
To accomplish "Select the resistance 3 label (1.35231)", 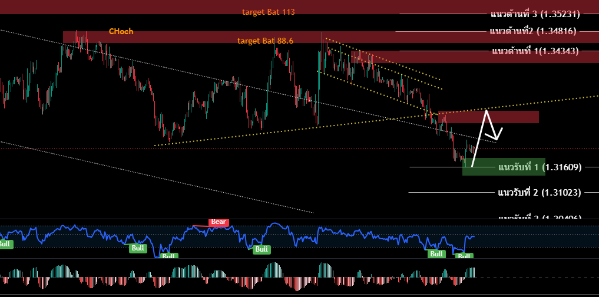I will [x=535, y=14].
